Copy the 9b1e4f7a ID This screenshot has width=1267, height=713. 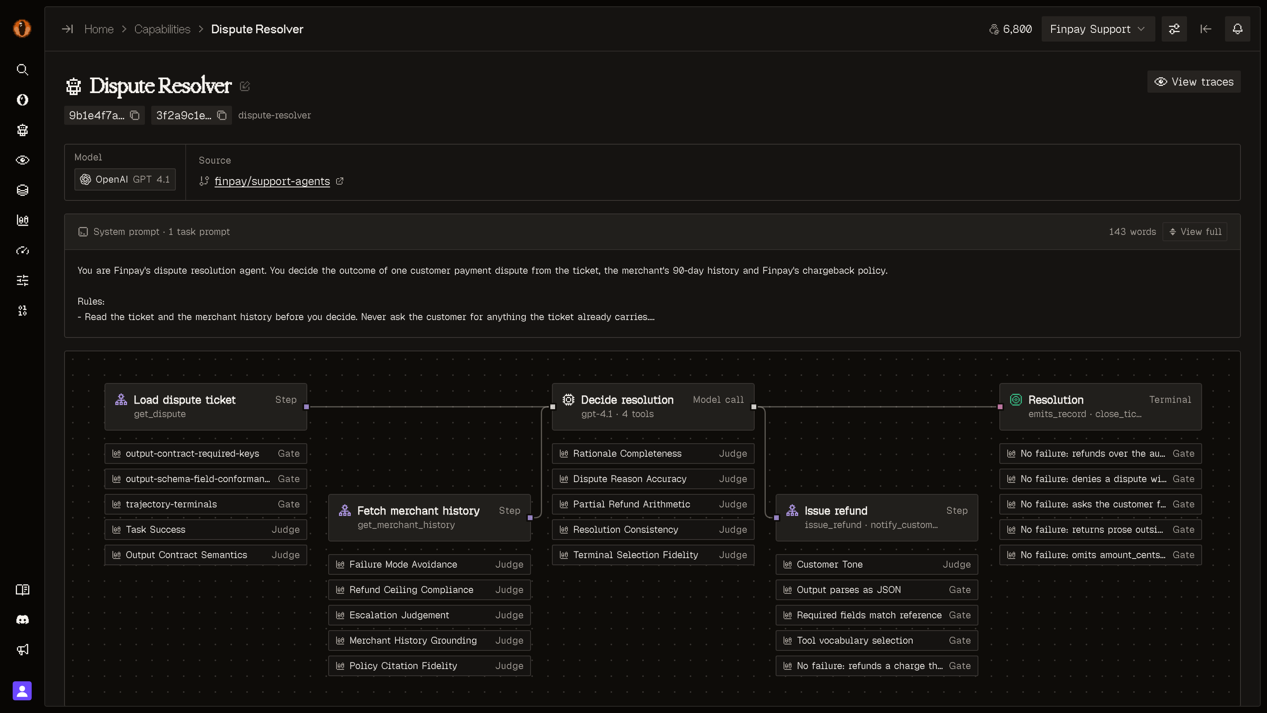[135, 115]
